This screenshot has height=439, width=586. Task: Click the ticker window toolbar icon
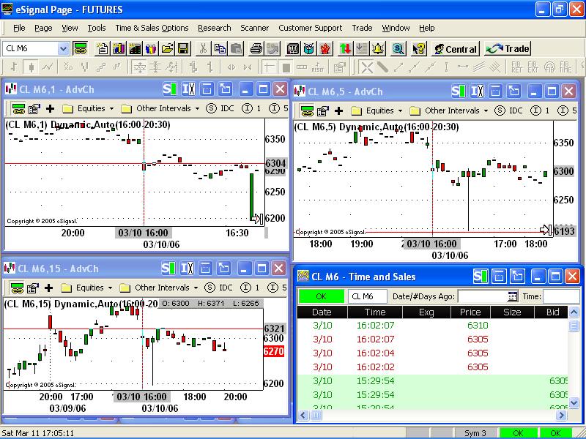coord(292,48)
